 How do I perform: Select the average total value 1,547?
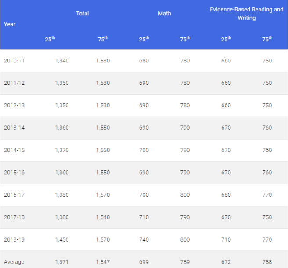tap(103, 262)
